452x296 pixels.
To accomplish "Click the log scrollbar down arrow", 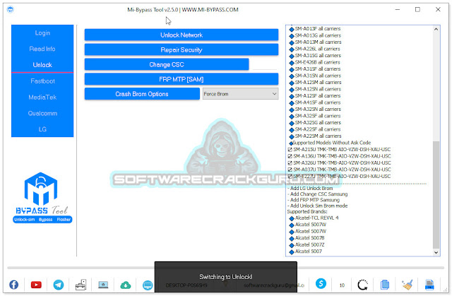I will point(436,252).
